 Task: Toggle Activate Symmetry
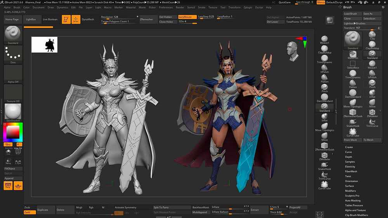125,208
